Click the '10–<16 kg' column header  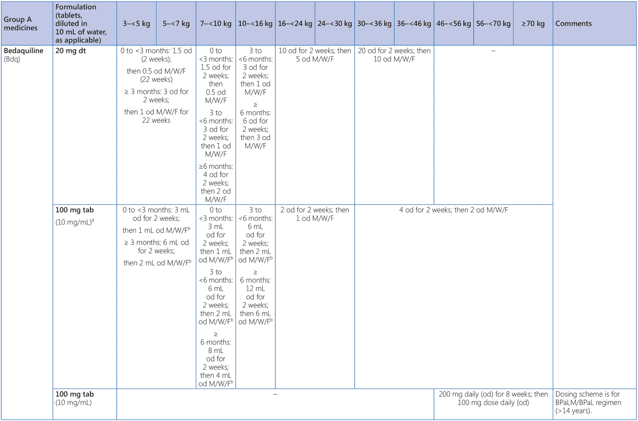pyautogui.click(x=256, y=23)
